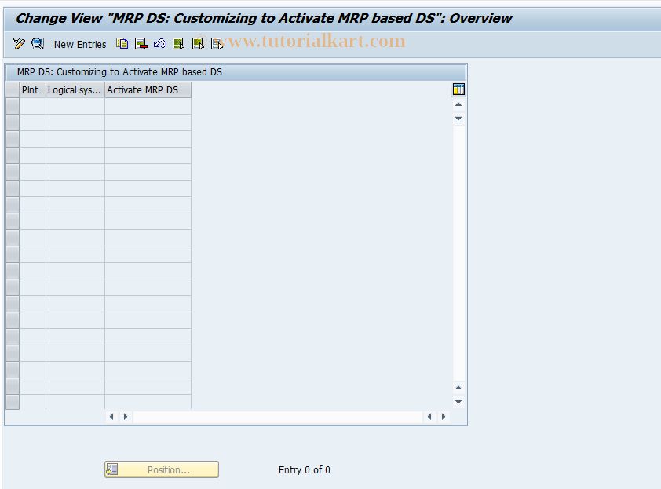This screenshot has width=661, height=489.
Task: Click the select-all corner header cell of table
Action: 13,89
